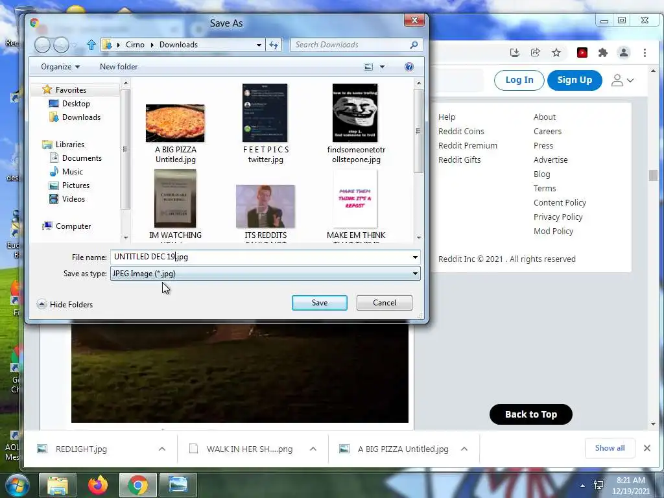The image size is (664, 498).
Task: Select Libraries in navigation pane
Action: pos(70,145)
